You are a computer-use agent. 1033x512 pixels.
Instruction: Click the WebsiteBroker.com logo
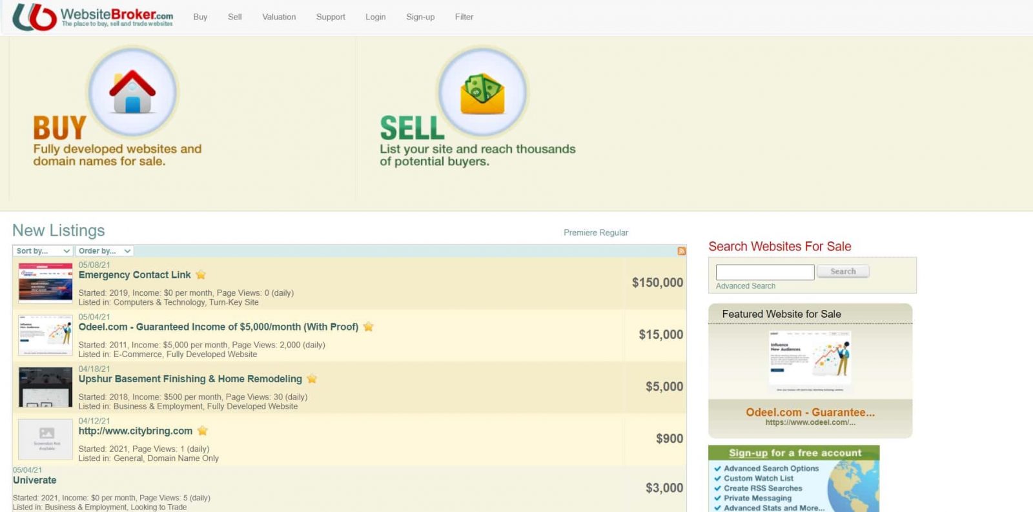pos(93,17)
